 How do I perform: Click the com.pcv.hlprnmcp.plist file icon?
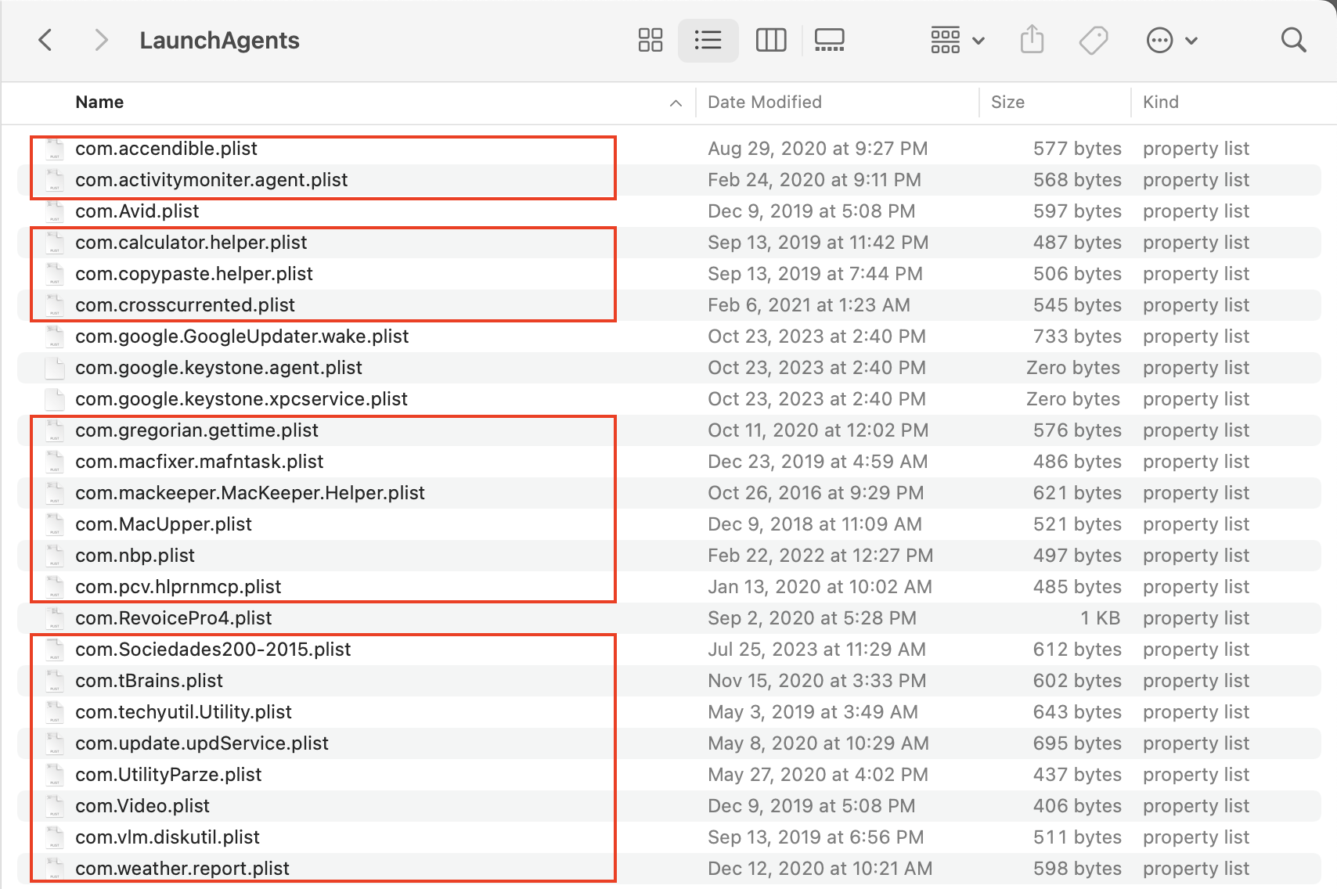55,587
